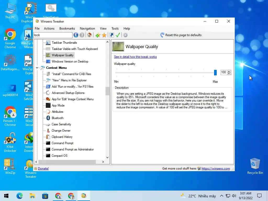Click the Reset page blue arrow icon
Screen dimensions: 268x201
tap(162, 35)
